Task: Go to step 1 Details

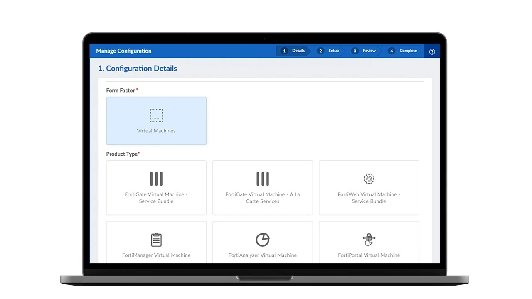Action: click(x=293, y=51)
